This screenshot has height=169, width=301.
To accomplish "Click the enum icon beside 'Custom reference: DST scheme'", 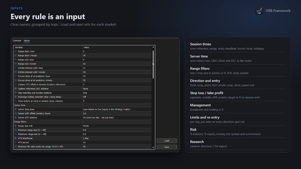I will point(15,89).
